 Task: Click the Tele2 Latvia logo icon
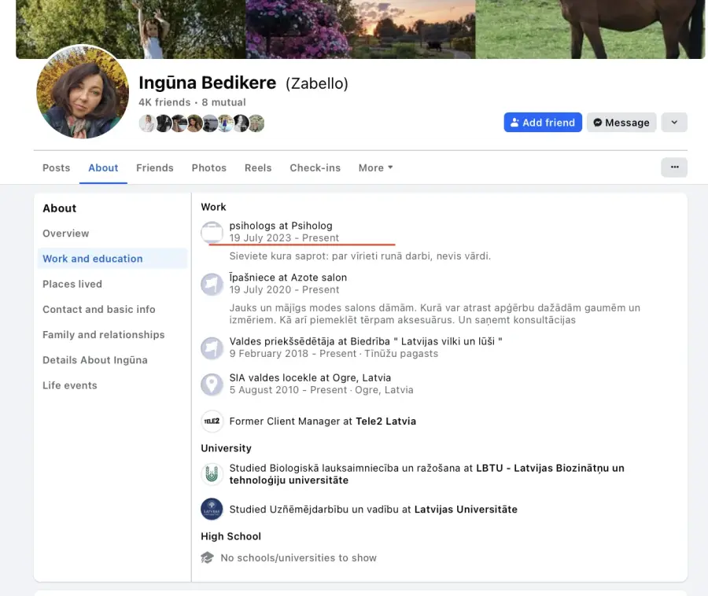[x=212, y=421]
